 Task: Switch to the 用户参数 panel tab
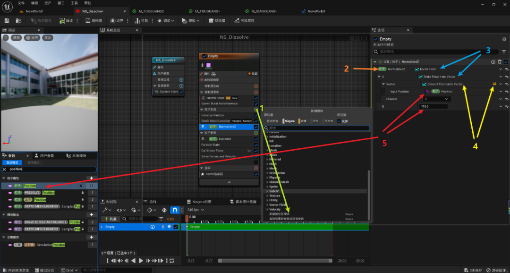44,155
